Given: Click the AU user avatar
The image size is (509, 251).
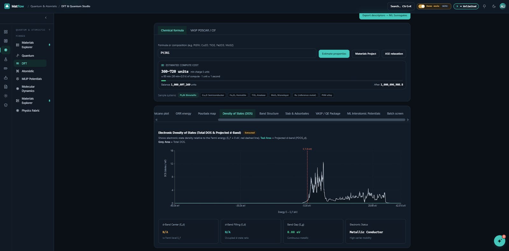Looking at the screenshot, I should coord(503,6).
